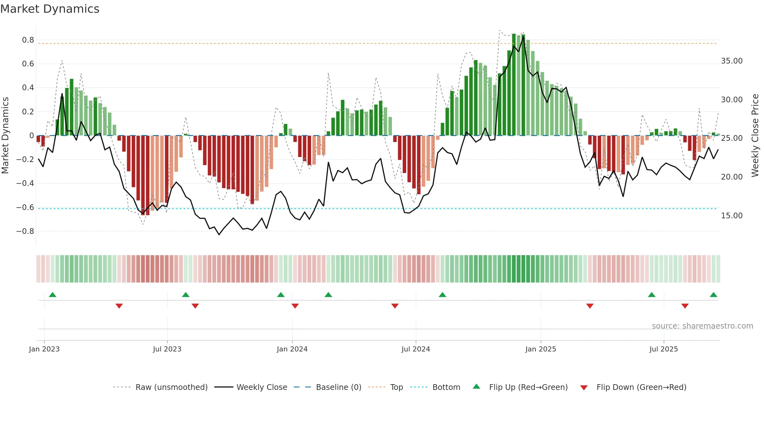Click the vertical Market Dynamics axis title
This screenshot has width=764, height=429.
(5, 135)
